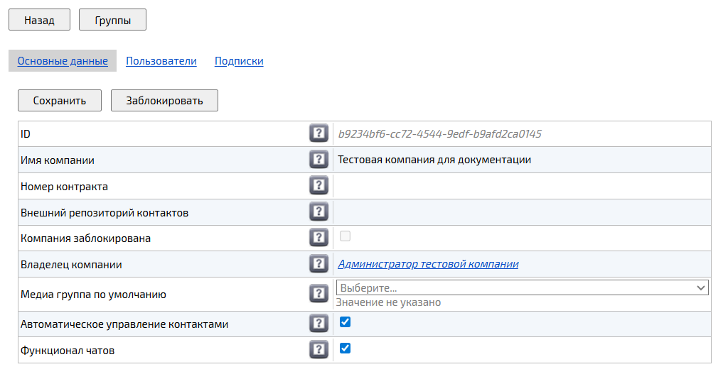Show help for Внешний репозиторий контактов

tap(318, 212)
